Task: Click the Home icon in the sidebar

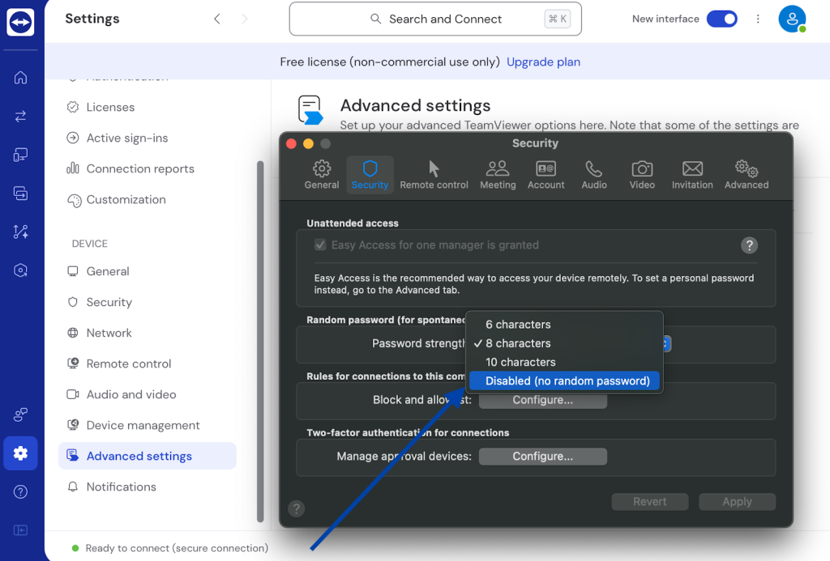Action: [x=20, y=78]
